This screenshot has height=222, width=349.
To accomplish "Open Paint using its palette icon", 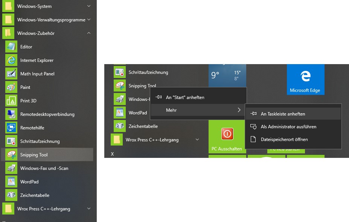I will [11, 87].
